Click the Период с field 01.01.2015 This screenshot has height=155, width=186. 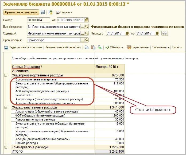pos(115,33)
